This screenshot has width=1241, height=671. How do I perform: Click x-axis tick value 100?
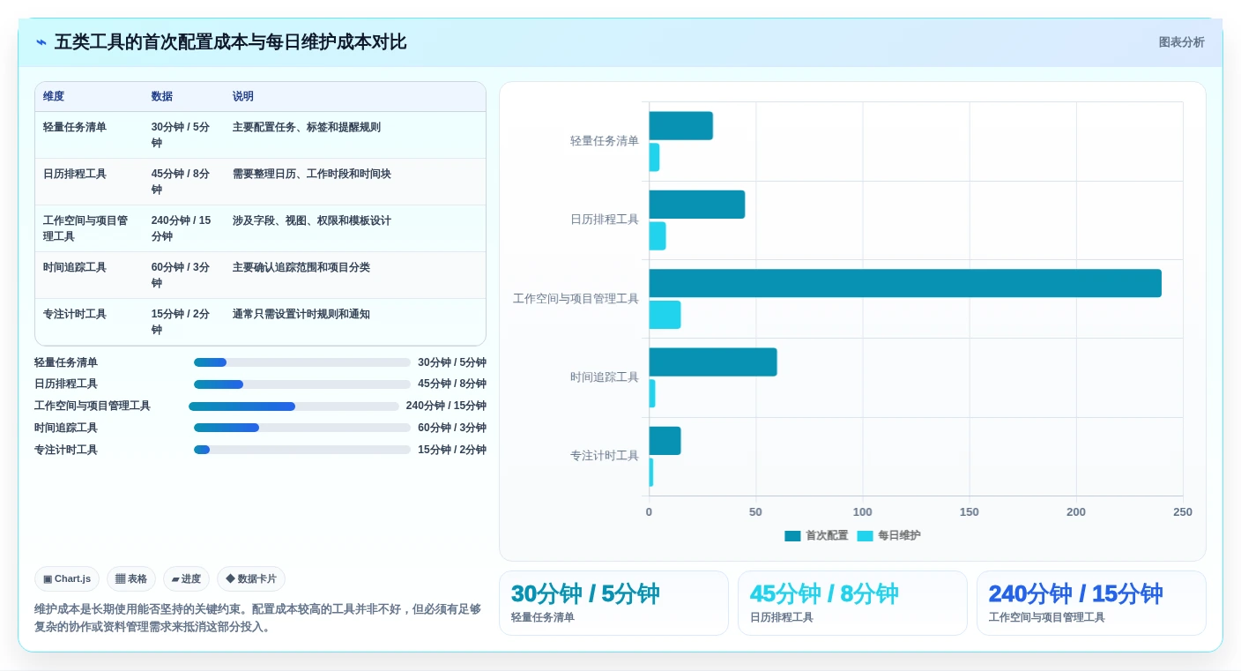point(863,512)
